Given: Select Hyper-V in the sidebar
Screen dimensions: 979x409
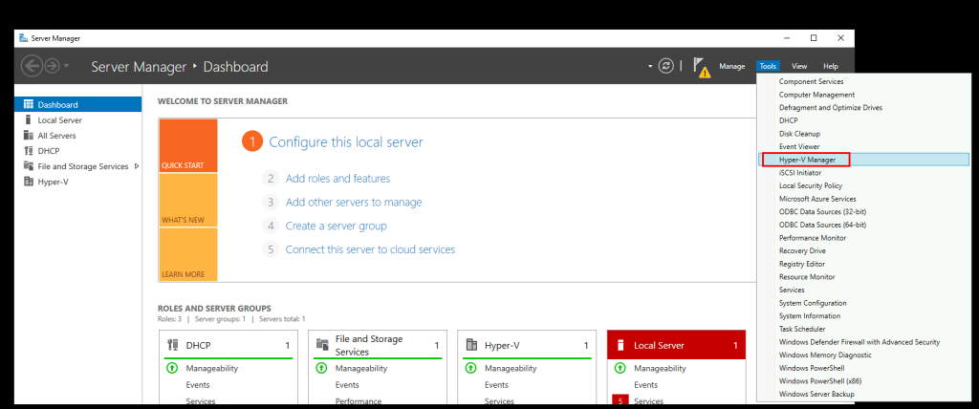Looking at the screenshot, I should 78,181.
